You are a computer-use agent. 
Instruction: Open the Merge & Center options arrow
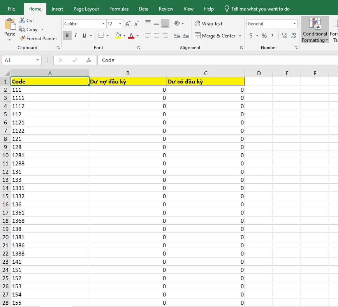240,35
